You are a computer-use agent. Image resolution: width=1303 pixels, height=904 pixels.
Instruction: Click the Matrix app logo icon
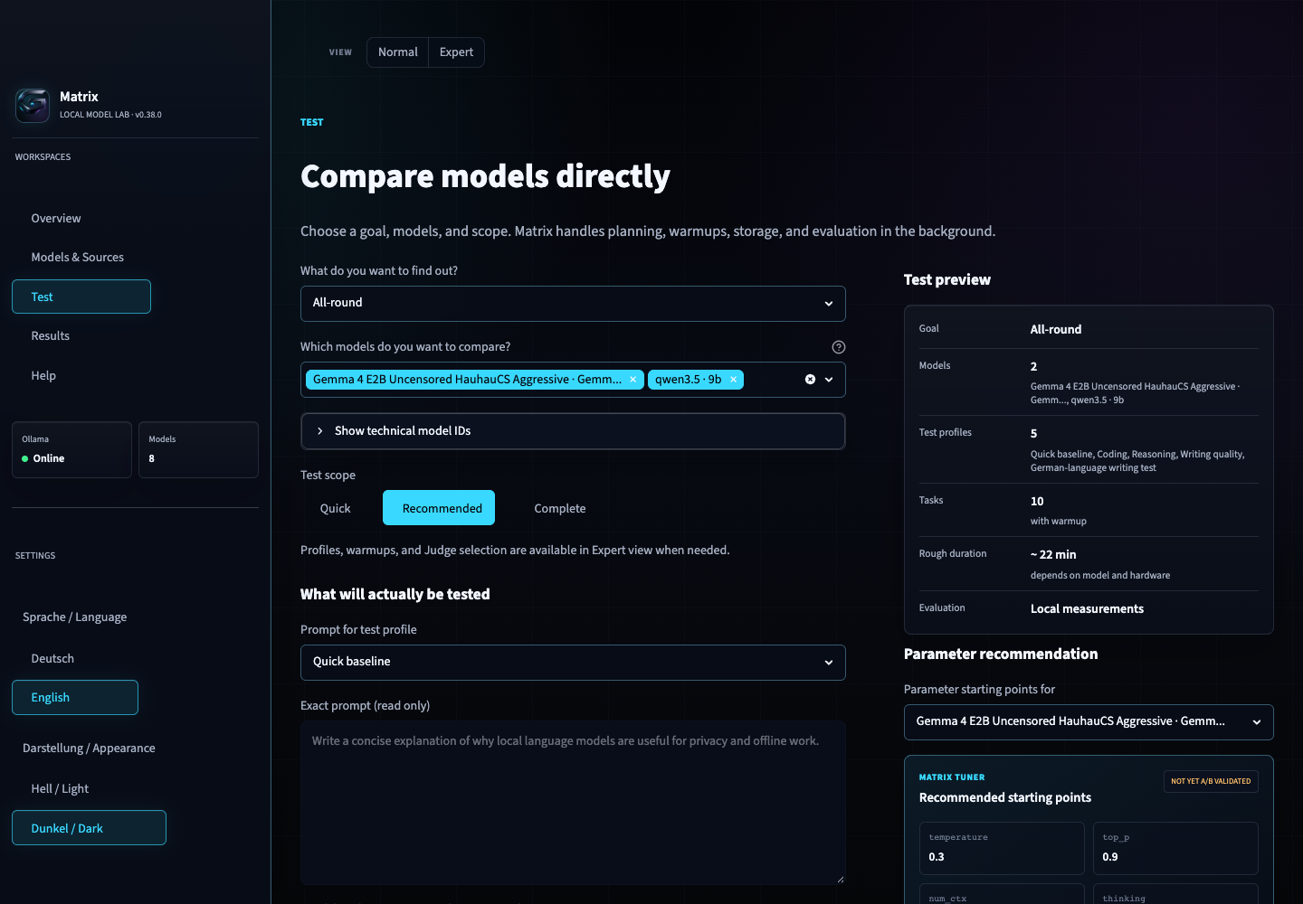tap(33, 105)
